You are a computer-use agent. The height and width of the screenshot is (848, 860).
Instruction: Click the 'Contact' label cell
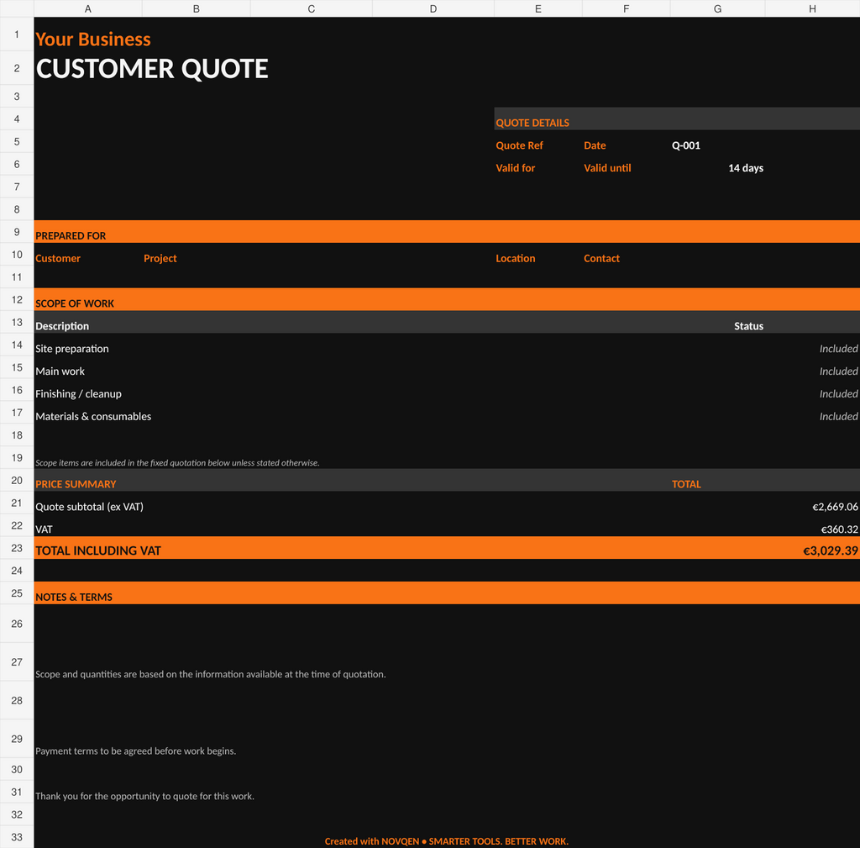point(601,259)
